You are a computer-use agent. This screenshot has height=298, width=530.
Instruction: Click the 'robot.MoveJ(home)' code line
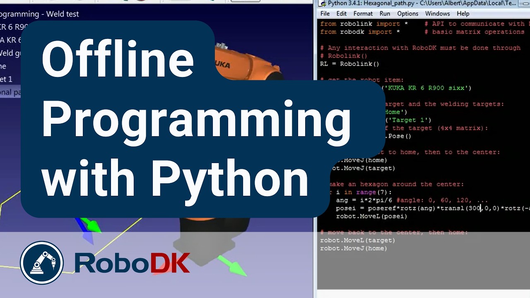click(x=354, y=248)
